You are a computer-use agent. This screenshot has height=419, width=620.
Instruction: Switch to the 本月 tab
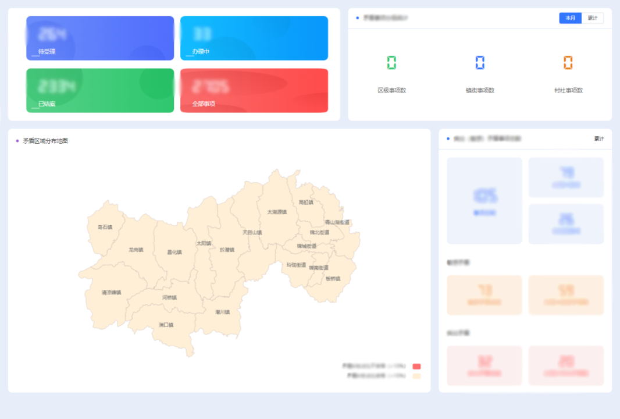tap(570, 18)
